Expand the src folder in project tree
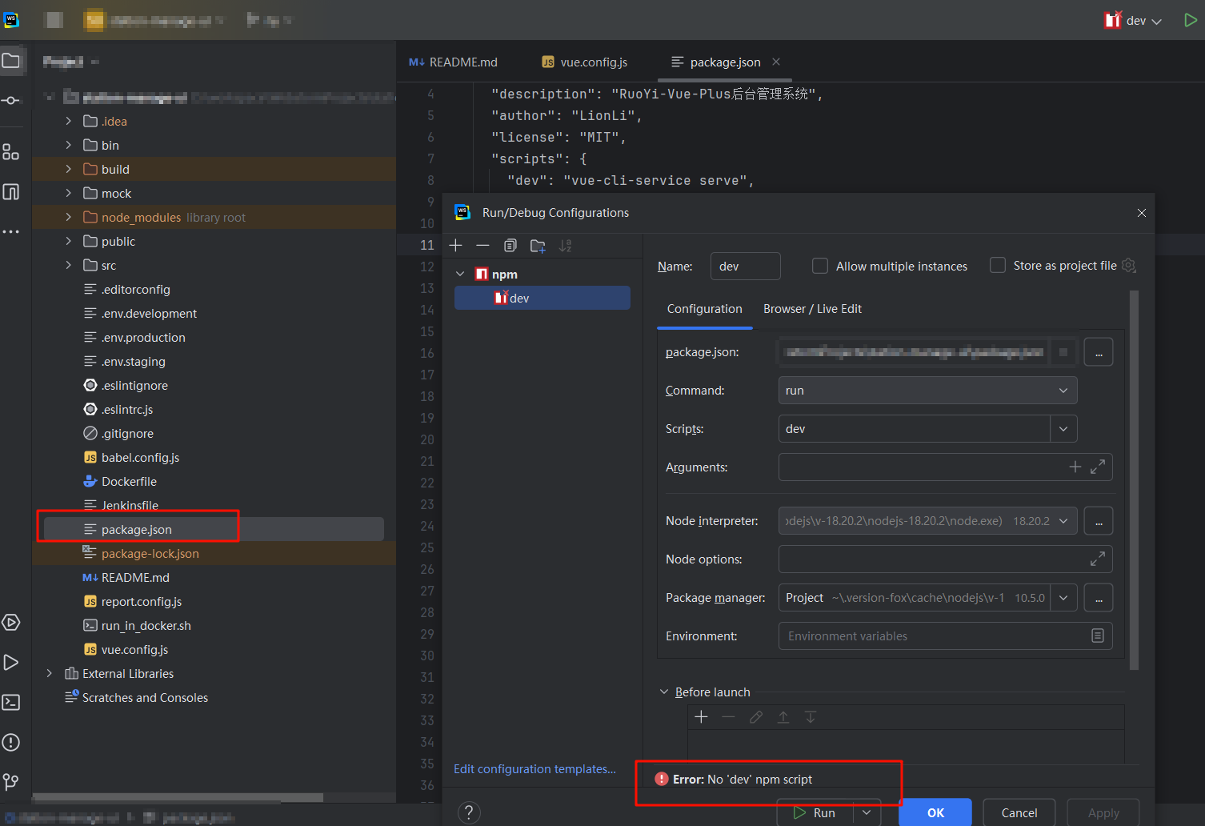This screenshot has width=1205, height=826. point(69,266)
